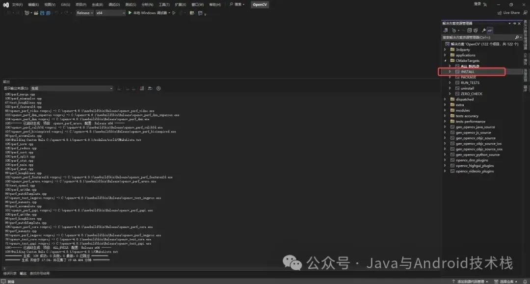The height and width of the screenshot is (284, 530).
Task: Click the clear all output icon
Action: [142, 88]
